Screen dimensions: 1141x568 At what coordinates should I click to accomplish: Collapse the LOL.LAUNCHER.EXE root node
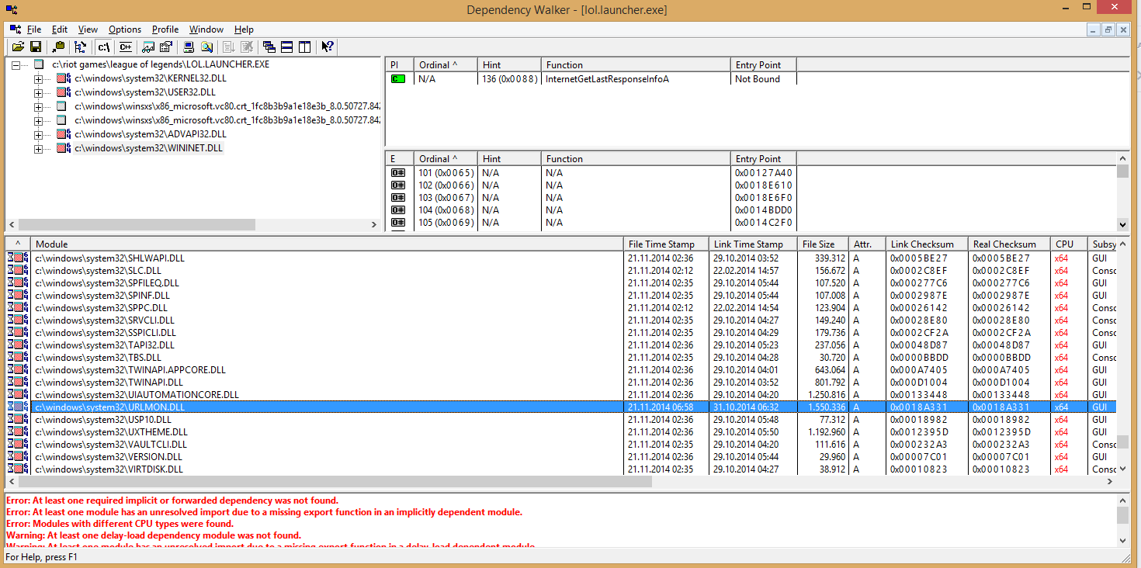[x=16, y=64]
